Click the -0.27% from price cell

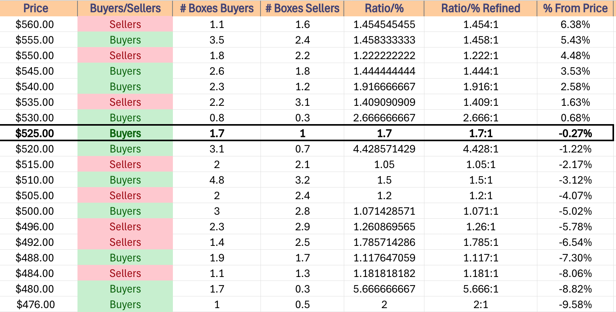click(x=575, y=133)
